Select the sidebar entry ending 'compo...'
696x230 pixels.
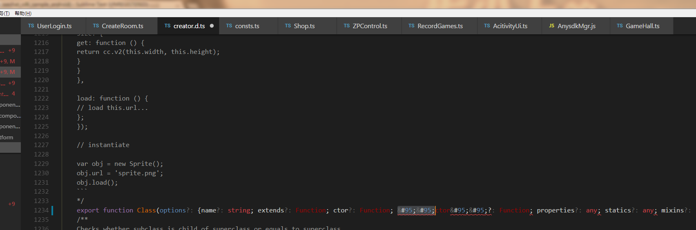click(10, 116)
